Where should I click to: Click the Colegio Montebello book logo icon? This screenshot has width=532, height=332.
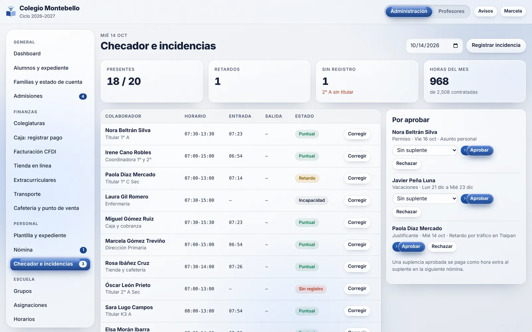click(x=11, y=12)
